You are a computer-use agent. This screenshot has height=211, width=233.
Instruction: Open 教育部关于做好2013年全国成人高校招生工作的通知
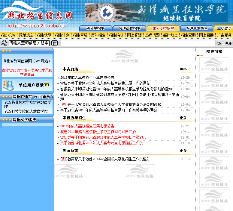click(105, 159)
